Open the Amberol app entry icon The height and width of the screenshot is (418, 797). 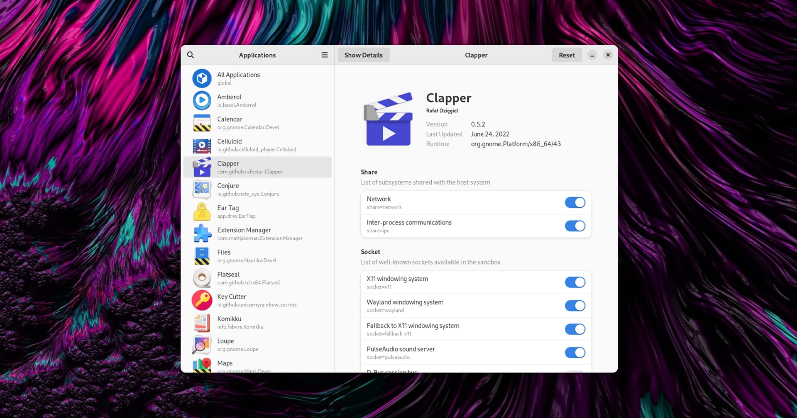tap(202, 101)
